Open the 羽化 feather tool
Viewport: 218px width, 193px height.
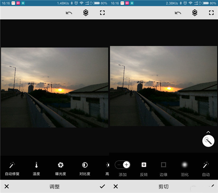click(x=185, y=165)
